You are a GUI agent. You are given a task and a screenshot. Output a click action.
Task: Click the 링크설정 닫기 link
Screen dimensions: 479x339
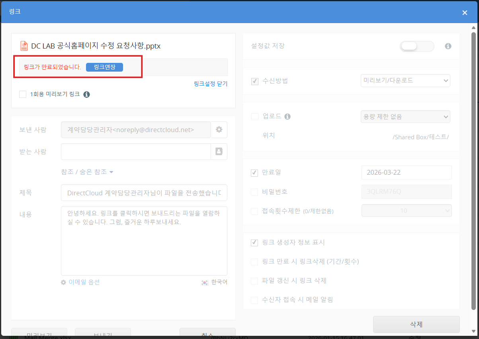coord(210,84)
